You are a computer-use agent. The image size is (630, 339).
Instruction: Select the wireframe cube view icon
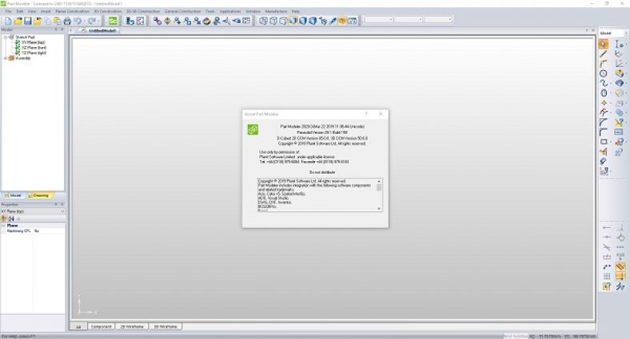[x=263, y=21]
